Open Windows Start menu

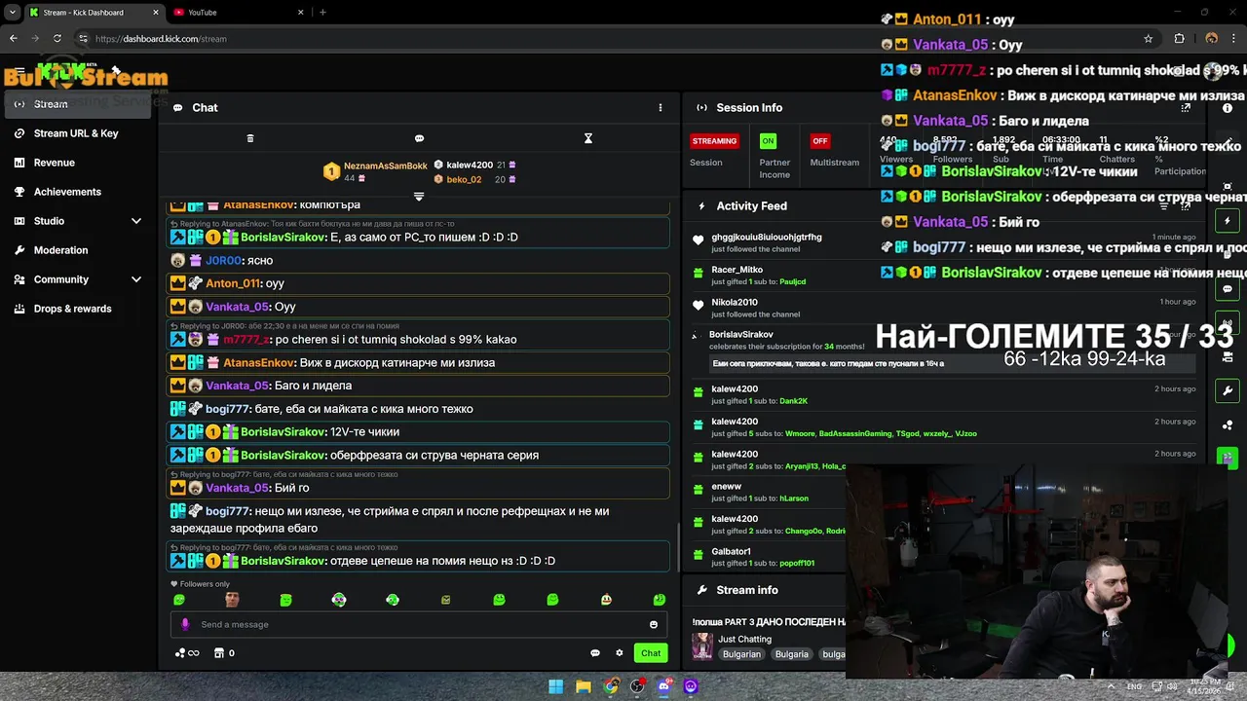click(555, 686)
